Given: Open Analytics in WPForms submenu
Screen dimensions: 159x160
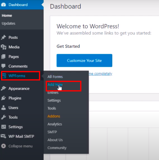Looking at the screenshot, I should (55, 124).
